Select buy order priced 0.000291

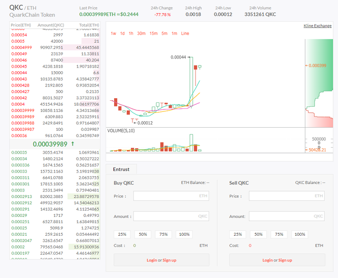pos(55,209)
